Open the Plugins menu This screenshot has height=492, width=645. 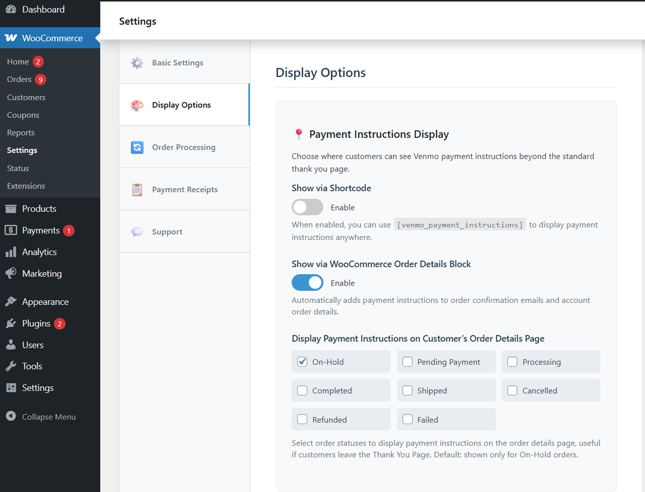pyautogui.click(x=50, y=323)
